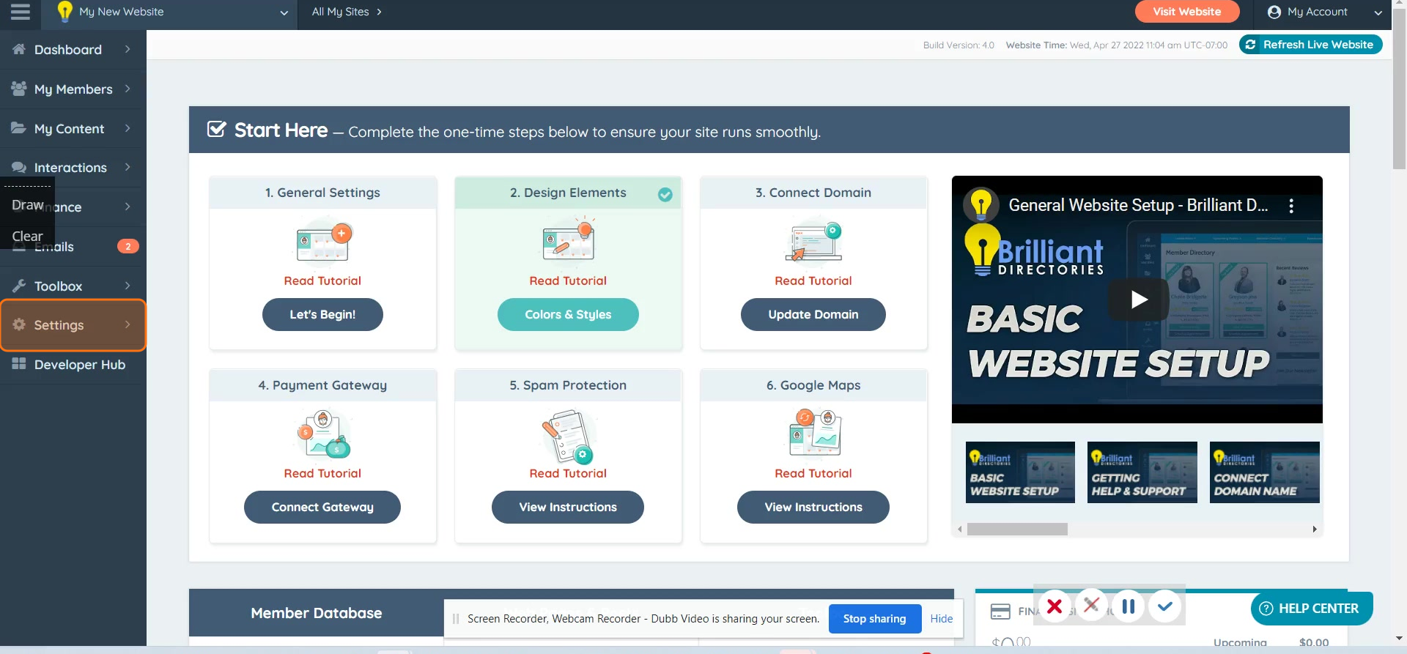
Task: Click the Google Maps illustration icon
Action: click(x=814, y=433)
